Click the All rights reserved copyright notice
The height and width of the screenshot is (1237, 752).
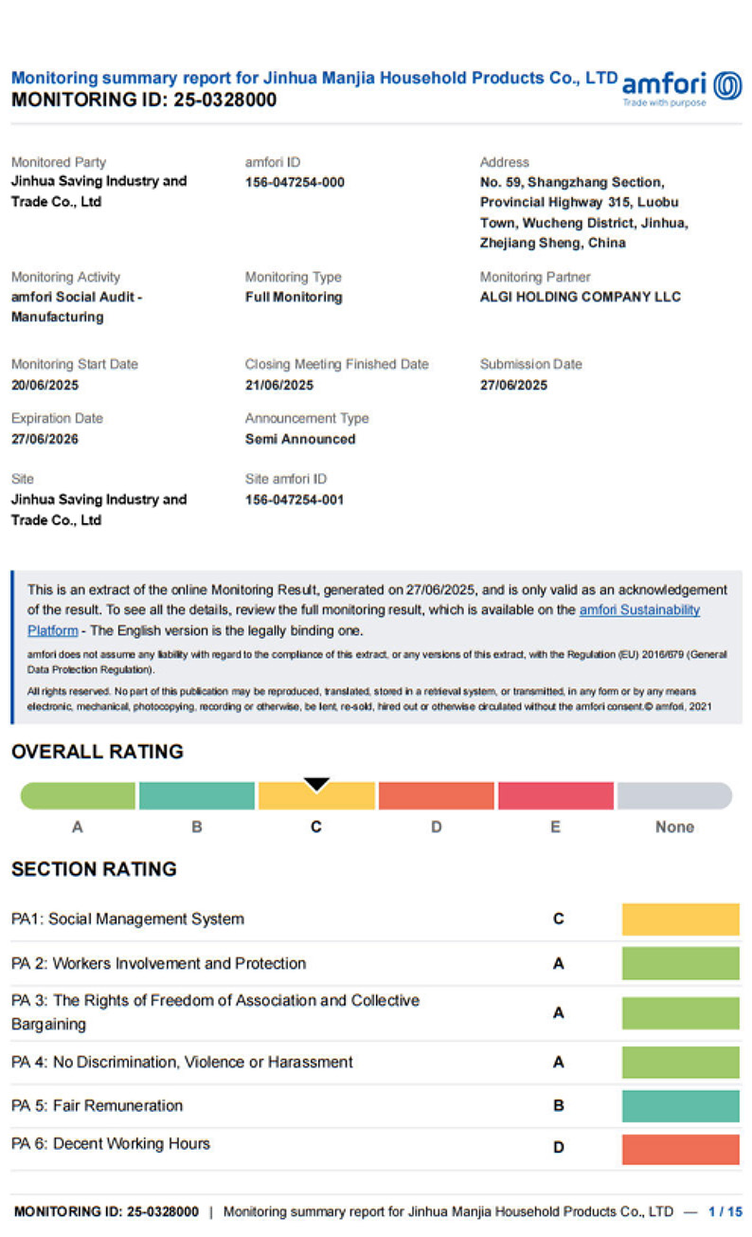click(369, 700)
